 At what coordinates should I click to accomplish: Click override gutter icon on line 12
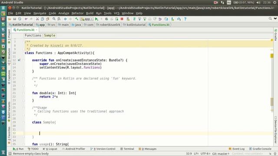click(x=19, y=60)
